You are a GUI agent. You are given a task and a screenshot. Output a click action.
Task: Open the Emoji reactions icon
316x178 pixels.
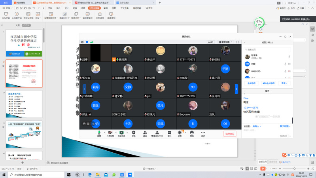click(192, 133)
